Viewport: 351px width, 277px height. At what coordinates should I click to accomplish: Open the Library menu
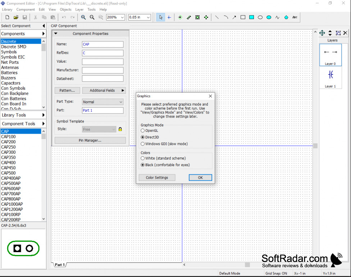click(7, 9)
